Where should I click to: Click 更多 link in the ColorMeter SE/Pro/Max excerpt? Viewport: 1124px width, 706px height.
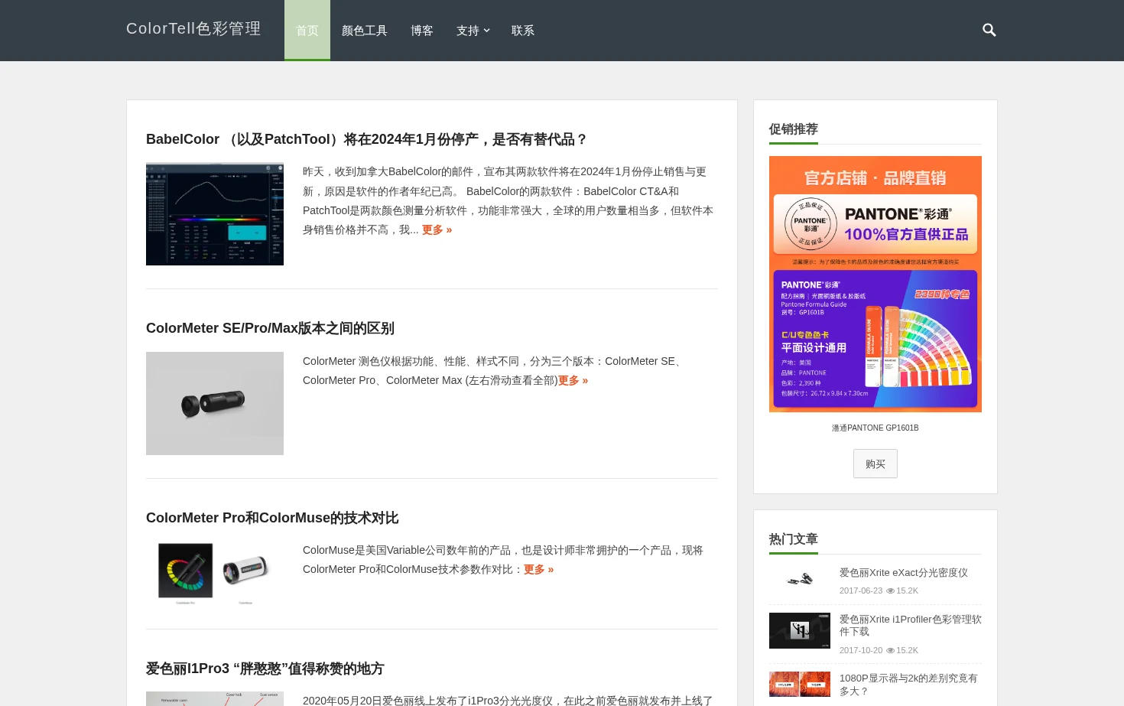click(573, 380)
